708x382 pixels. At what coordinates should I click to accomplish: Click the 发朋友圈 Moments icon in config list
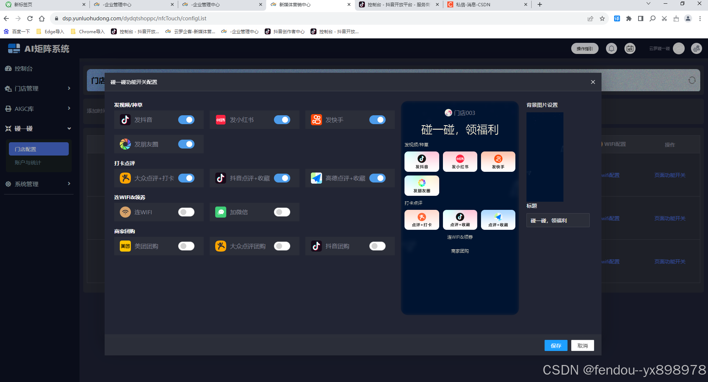tap(125, 144)
